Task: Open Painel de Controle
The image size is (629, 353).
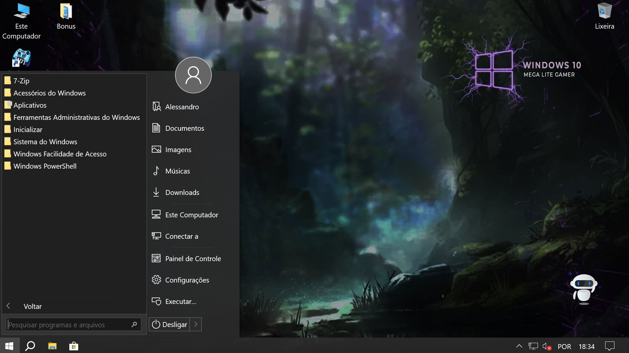Action: click(x=193, y=259)
